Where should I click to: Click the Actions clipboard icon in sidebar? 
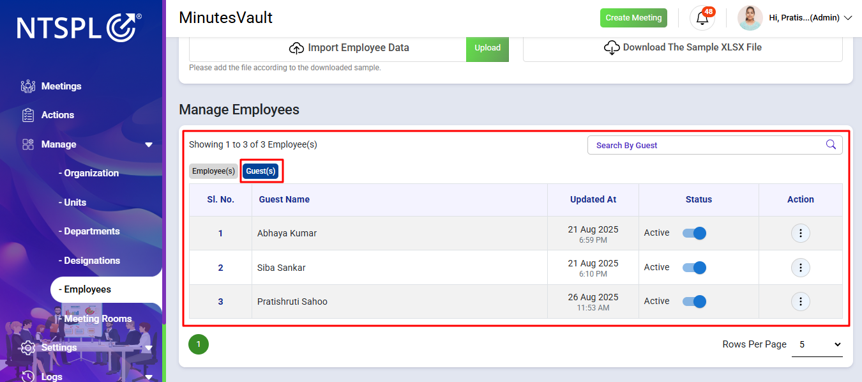pos(28,115)
